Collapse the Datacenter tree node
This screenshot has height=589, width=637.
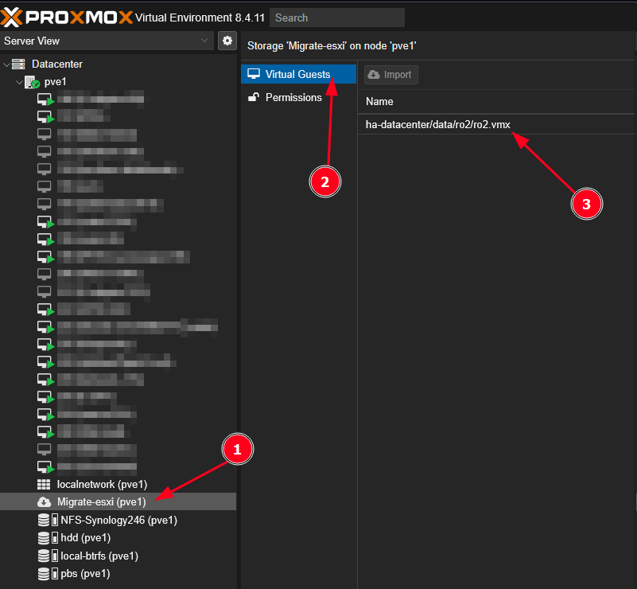click(6, 64)
